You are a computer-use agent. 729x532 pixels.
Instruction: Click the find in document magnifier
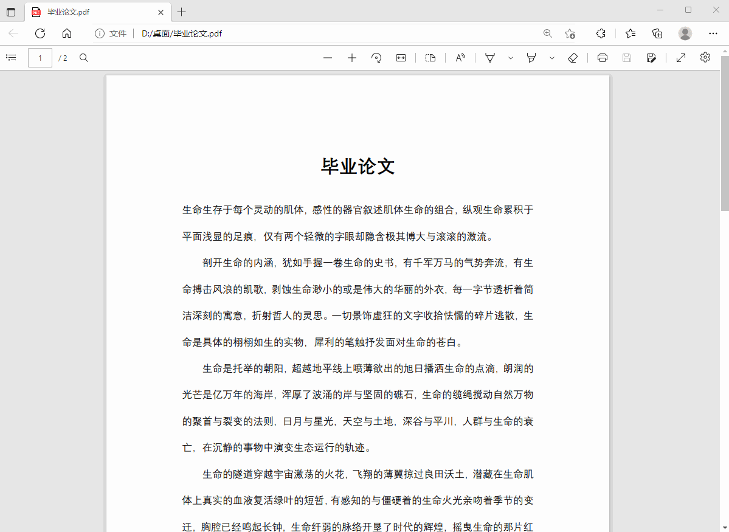(x=84, y=58)
